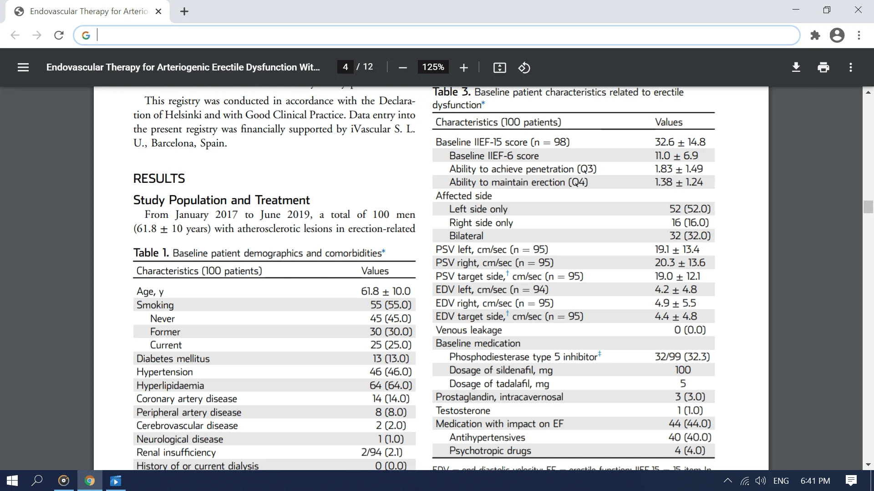The image size is (874, 491).
Task: Rotate the document counterclockwise
Action: point(524,68)
